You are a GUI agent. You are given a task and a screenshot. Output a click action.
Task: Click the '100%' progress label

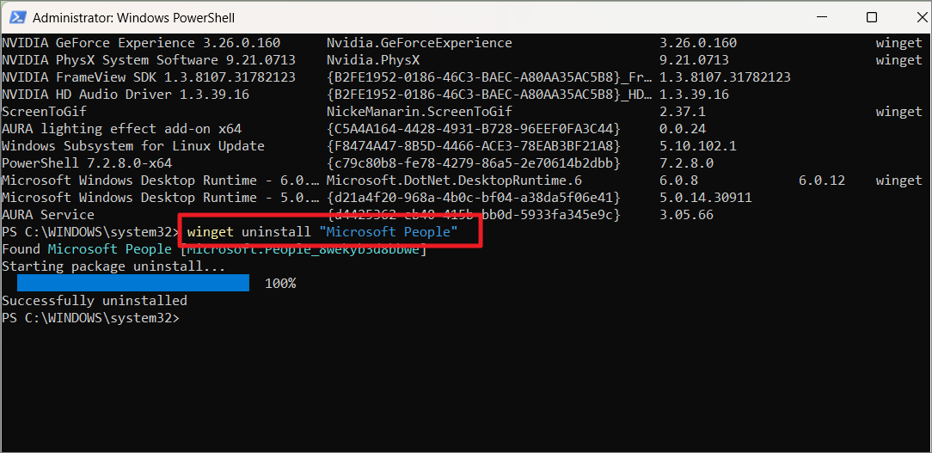point(280,284)
